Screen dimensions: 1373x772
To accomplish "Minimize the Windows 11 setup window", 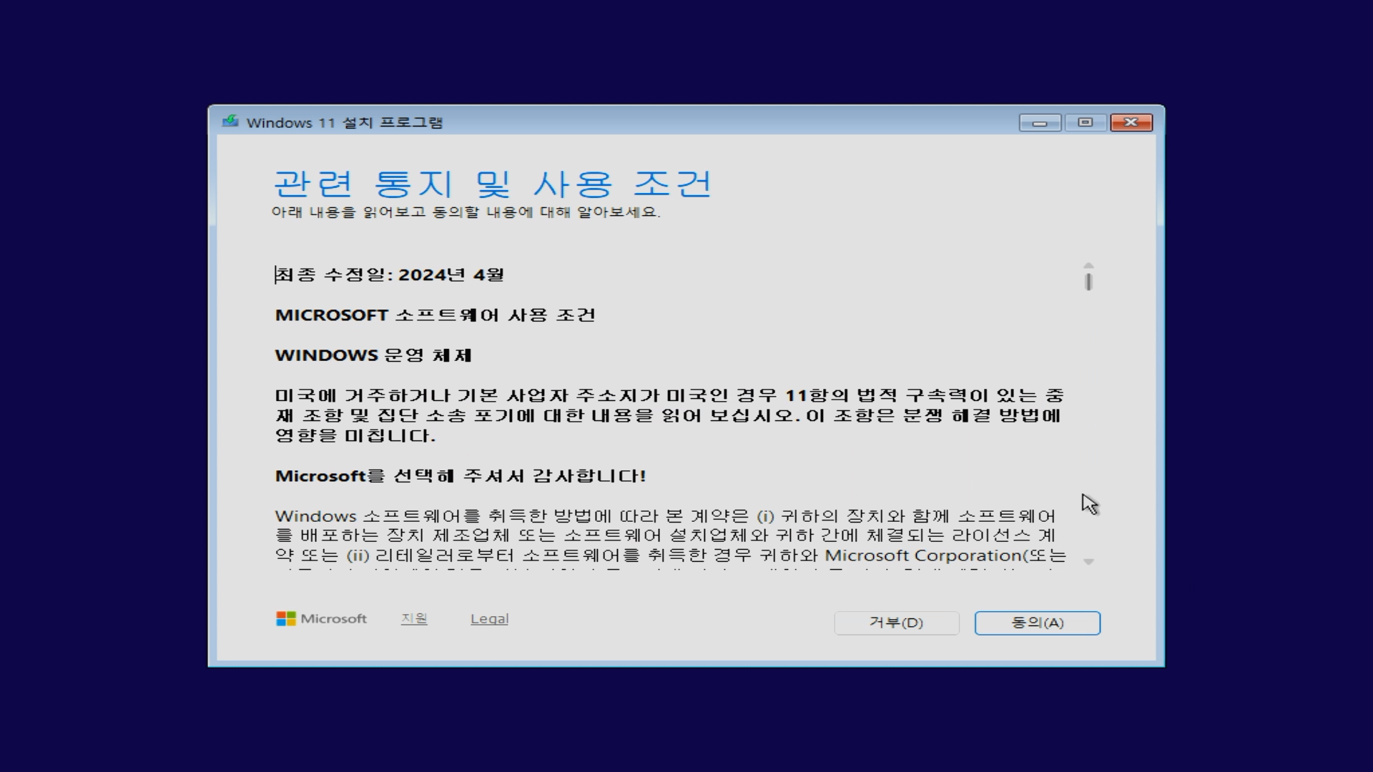I will (x=1040, y=122).
